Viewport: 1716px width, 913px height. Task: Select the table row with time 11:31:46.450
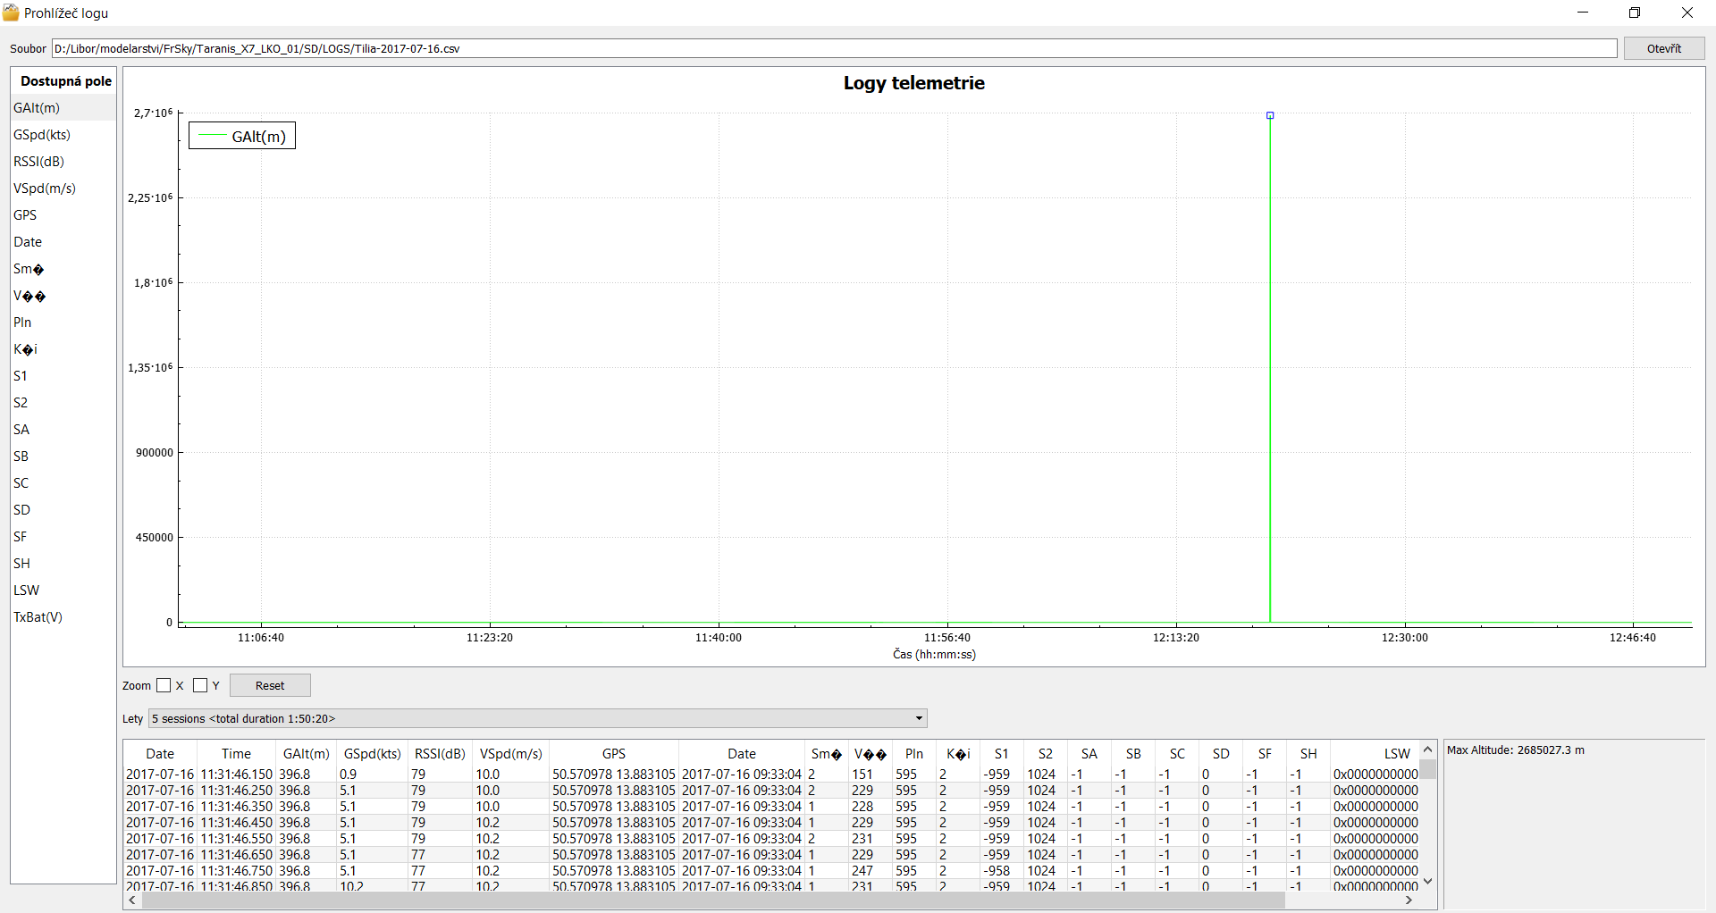coord(771,822)
